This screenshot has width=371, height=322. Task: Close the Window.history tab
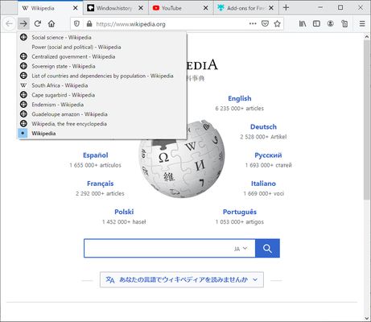pos(141,8)
